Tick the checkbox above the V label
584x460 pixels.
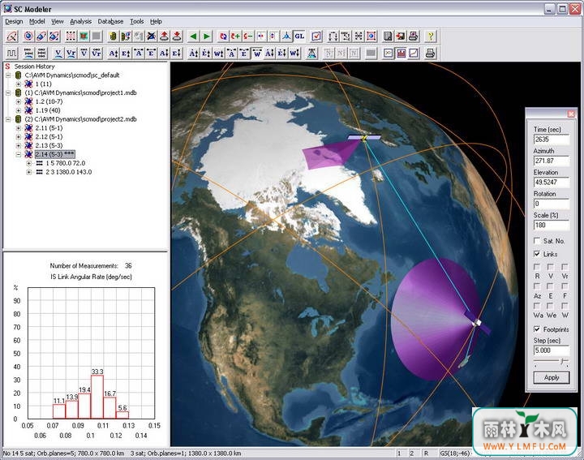click(x=551, y=267)
